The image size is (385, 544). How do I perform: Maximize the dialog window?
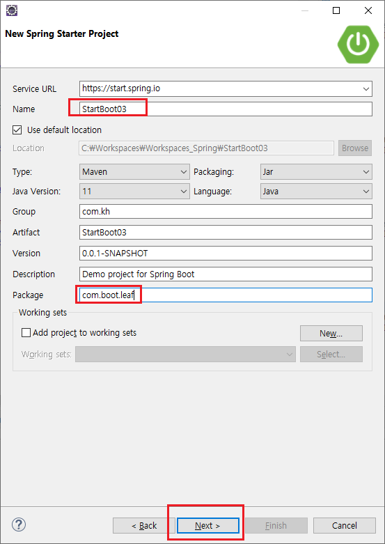(x=336, y=10)
